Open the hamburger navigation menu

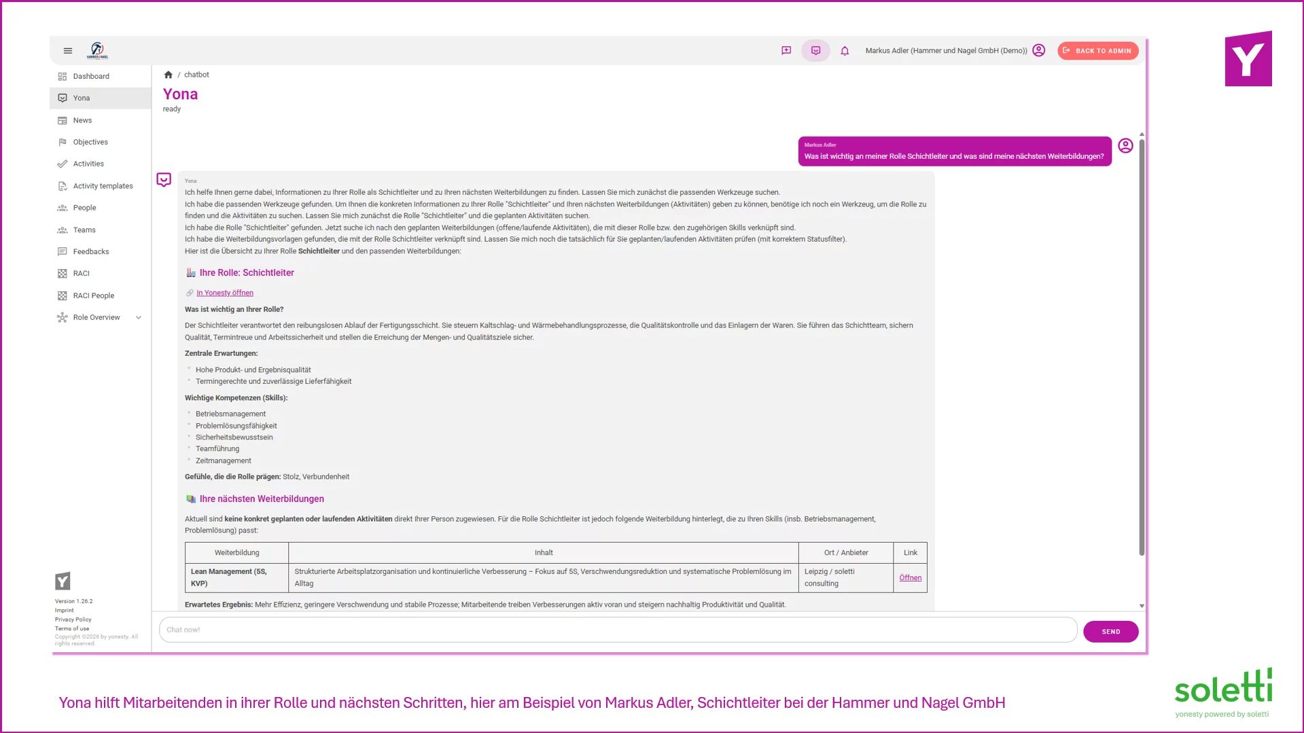click(68, 51)
